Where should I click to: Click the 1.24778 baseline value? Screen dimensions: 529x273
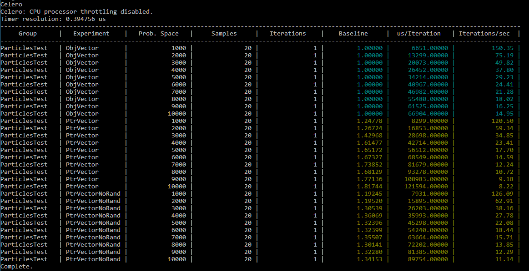tap(370, 121)
